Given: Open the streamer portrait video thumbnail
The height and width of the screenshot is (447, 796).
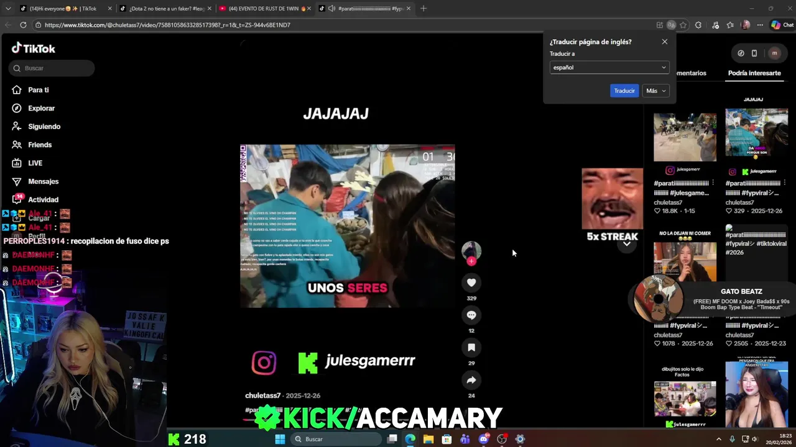Looking at the screenshot, I should (x=756, y=394).
